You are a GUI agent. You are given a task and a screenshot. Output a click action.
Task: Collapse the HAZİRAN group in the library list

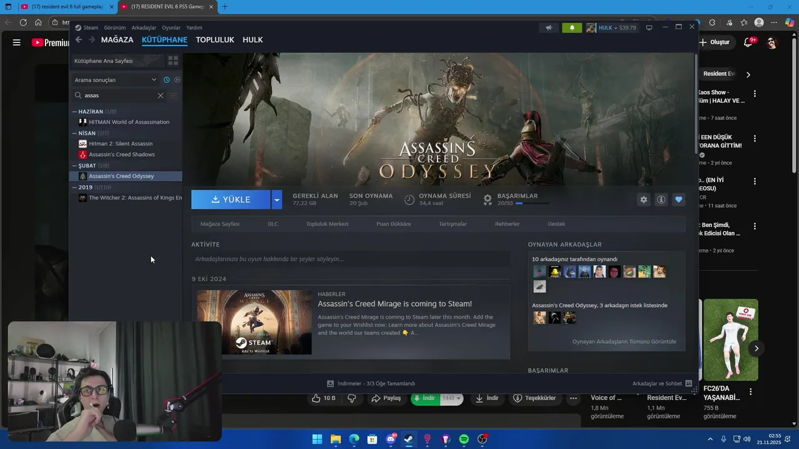pyautogui.click(x=74, y=112)
